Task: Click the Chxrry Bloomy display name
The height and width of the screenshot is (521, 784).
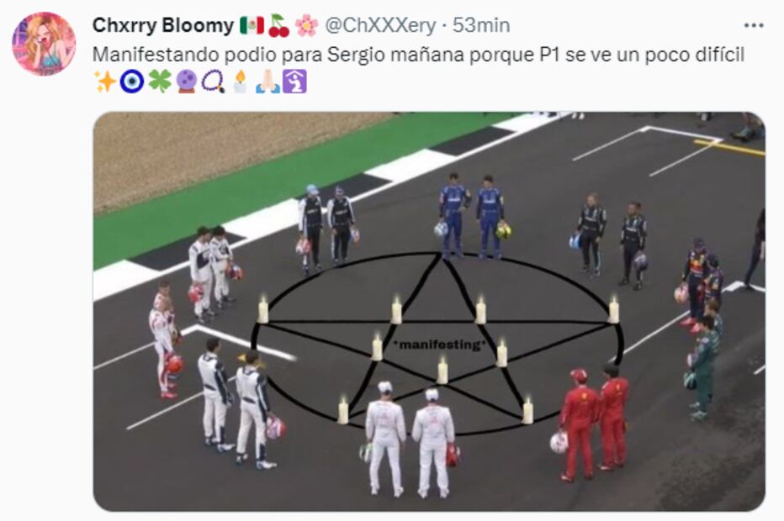Action: (x=163, y=25)
